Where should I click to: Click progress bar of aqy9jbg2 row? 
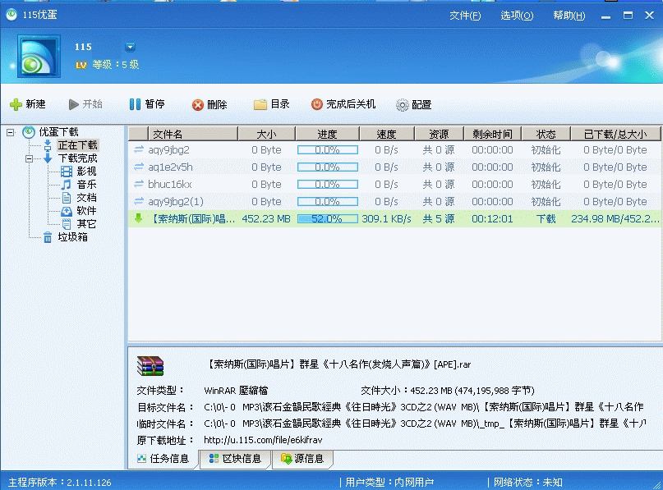(x=328, y=150)
